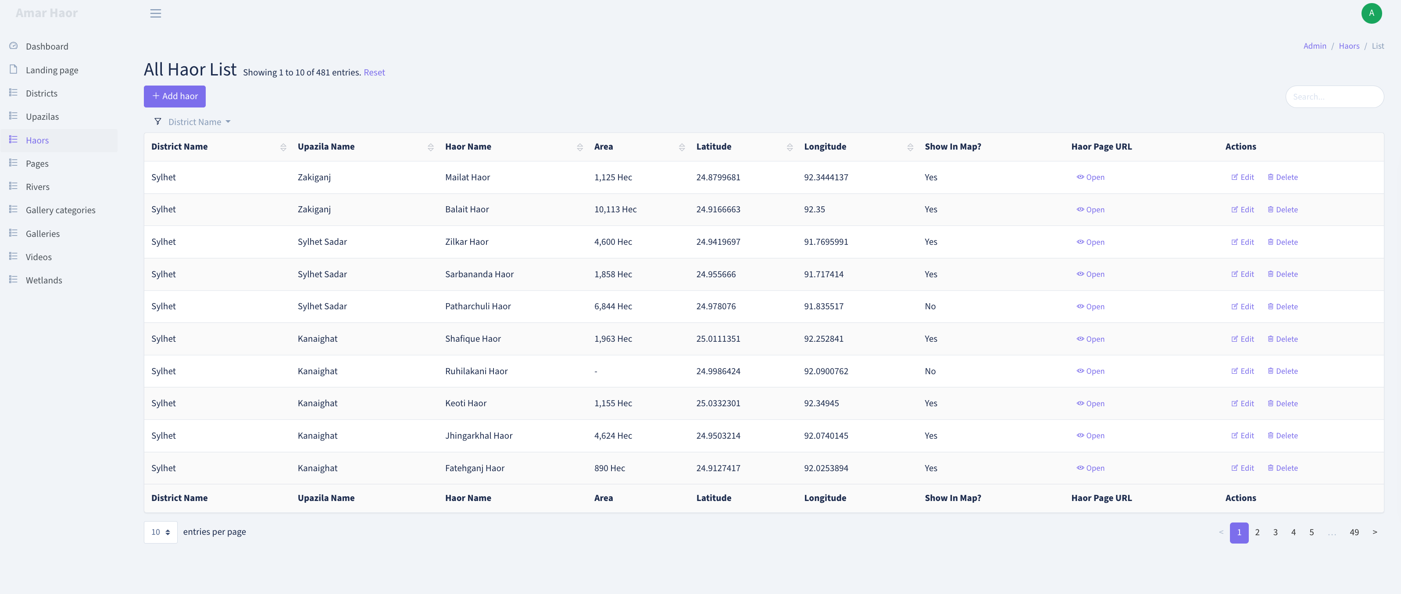Open the Balait Haor page URL
The height and width of the screenshot is (594, 1401).
click(x=1090, y=209)
